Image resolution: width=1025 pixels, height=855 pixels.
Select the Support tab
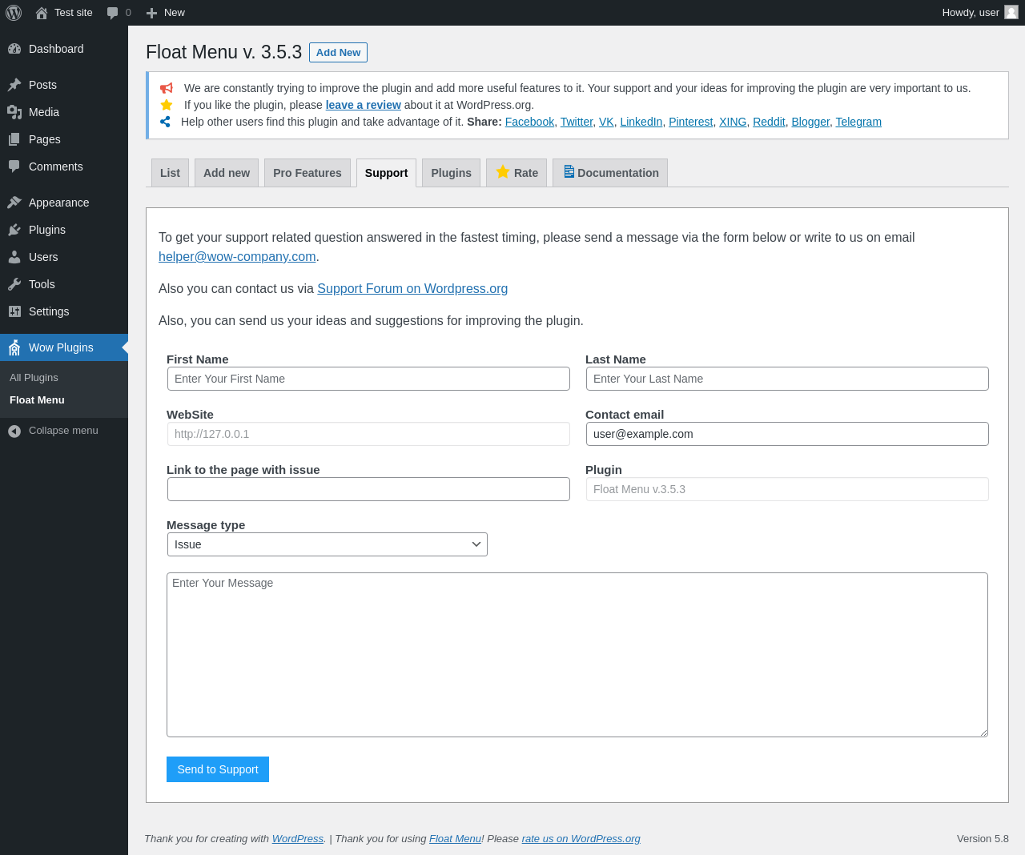point(386,173)
